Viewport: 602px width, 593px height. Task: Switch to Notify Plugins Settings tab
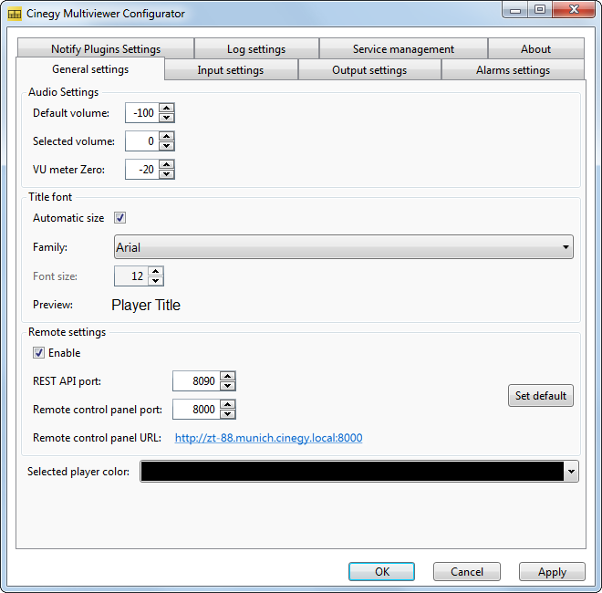106,48
